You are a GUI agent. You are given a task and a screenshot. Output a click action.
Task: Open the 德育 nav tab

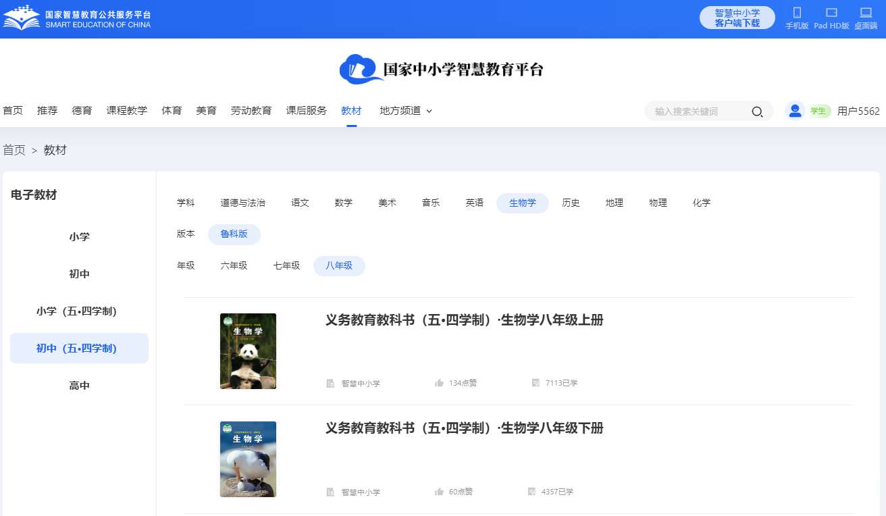click(82, 111)
